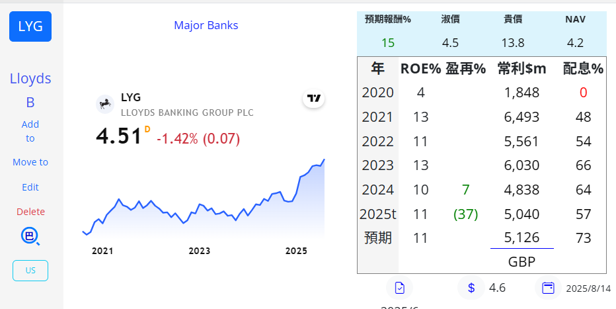Click the orange D delayed indicator
This screenshot has height=309, width=616.
click(x=147, y=129)
